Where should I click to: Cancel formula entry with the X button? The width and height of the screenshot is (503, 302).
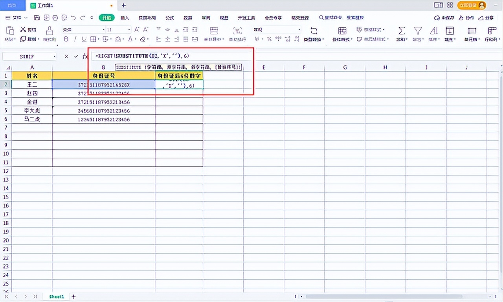pyautogui.click(x=66, y=56)
